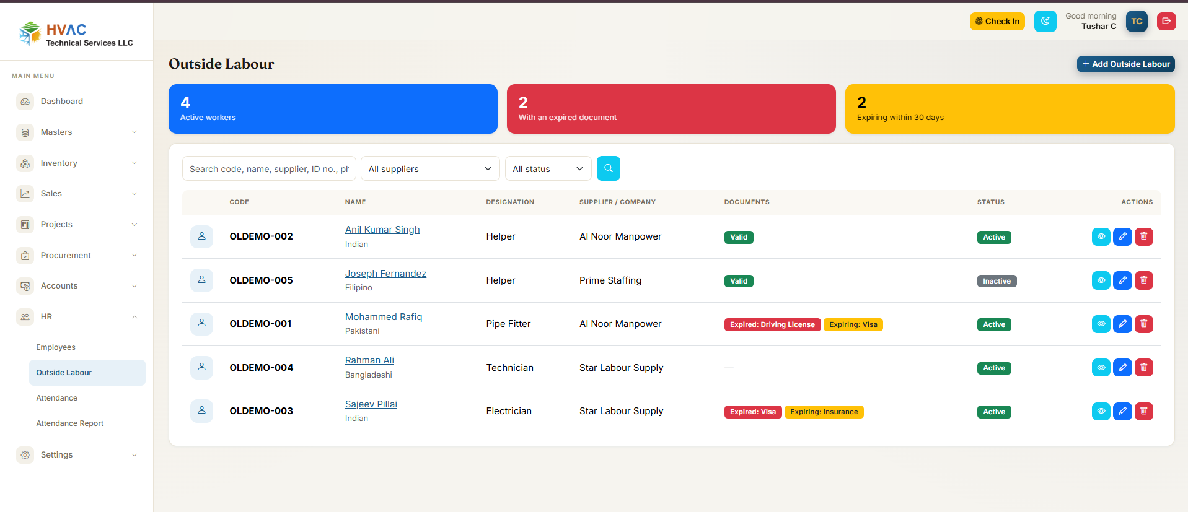
Task: Delete the OLDEMO-004 worker entry
Action: (x=1144, y=368)
